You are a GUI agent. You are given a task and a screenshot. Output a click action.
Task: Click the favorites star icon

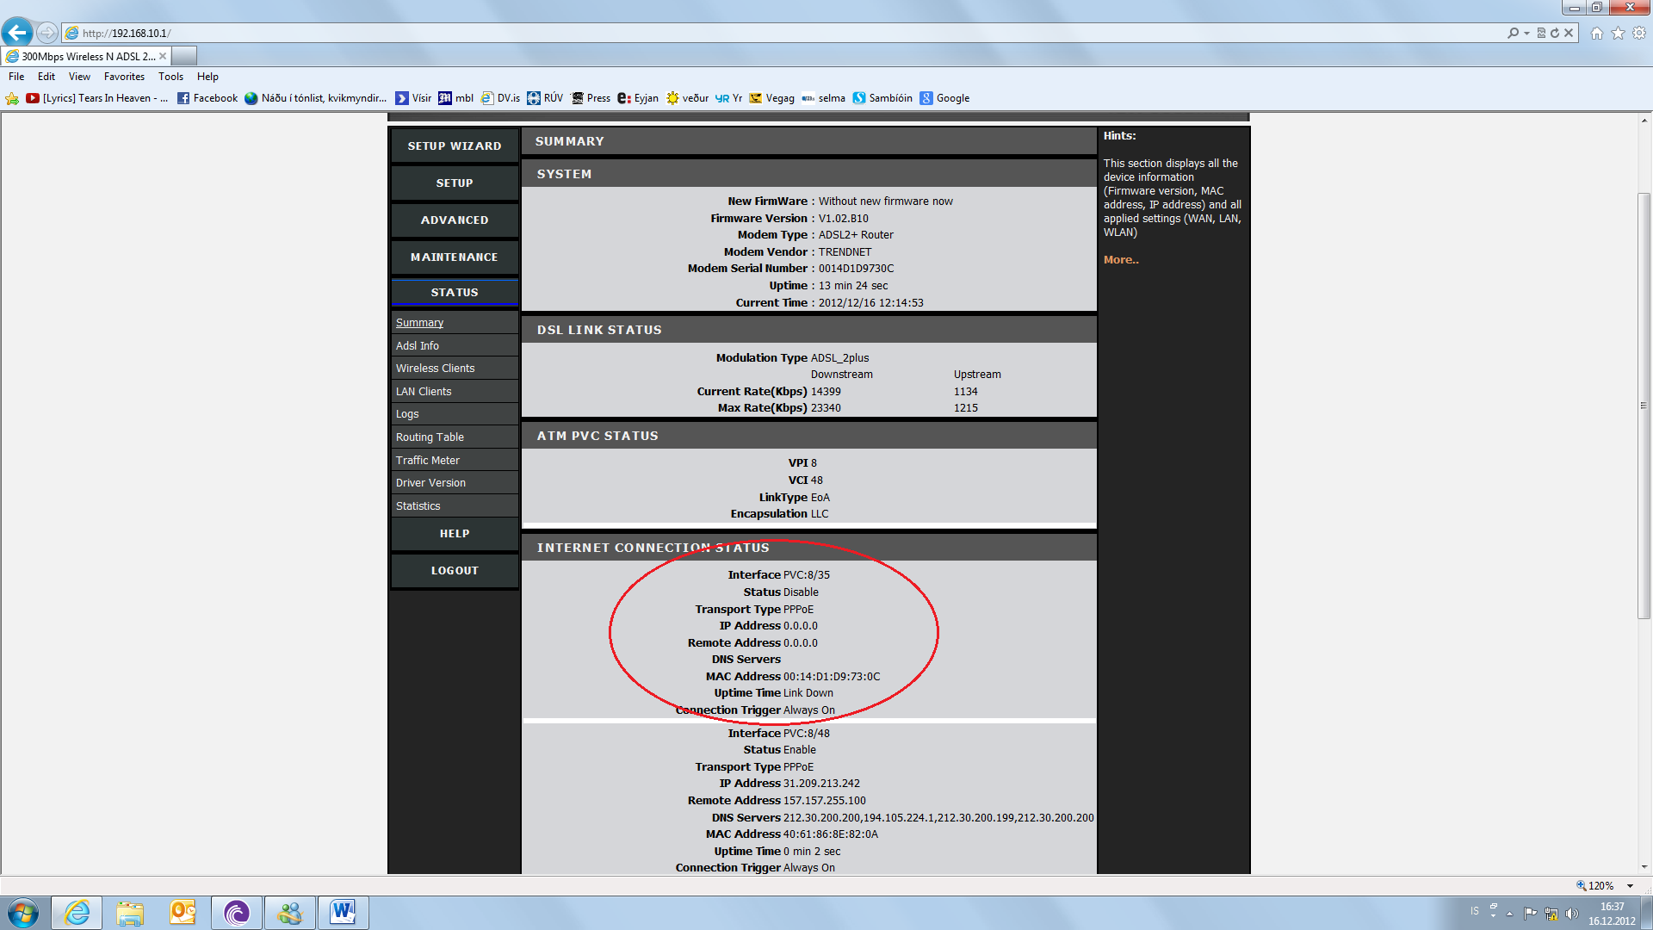click(x=1618, y=33)
